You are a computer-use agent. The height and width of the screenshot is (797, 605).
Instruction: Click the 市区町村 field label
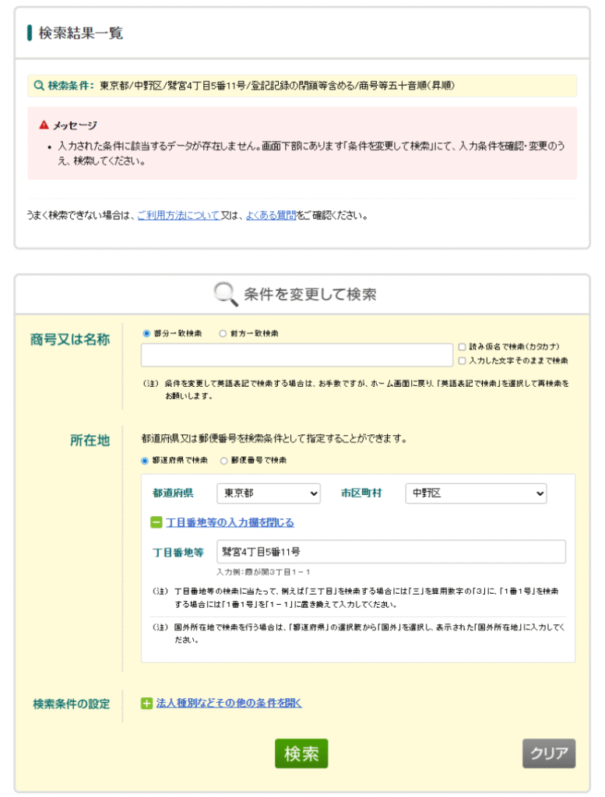coord(361,493)
